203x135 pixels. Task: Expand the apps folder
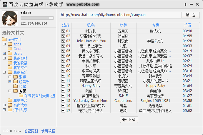4,44
